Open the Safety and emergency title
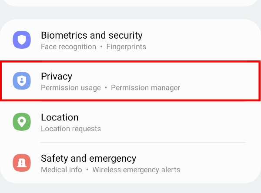The width and height of the screenshot is (261, 193). pos(88,158)
